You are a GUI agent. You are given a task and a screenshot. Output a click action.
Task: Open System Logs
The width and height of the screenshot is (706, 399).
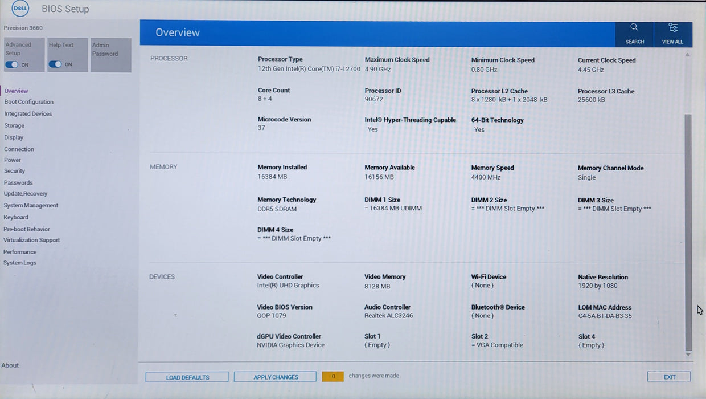(19, 263)
